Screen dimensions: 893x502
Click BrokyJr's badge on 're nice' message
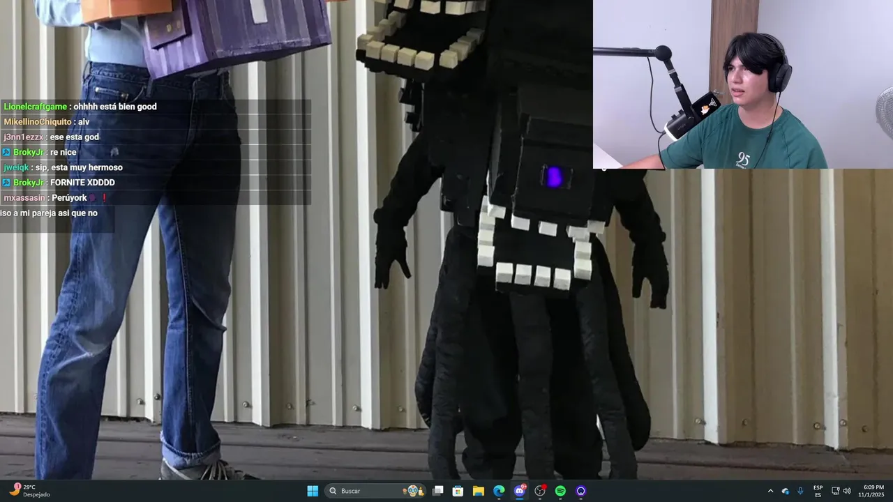point(6,152)
